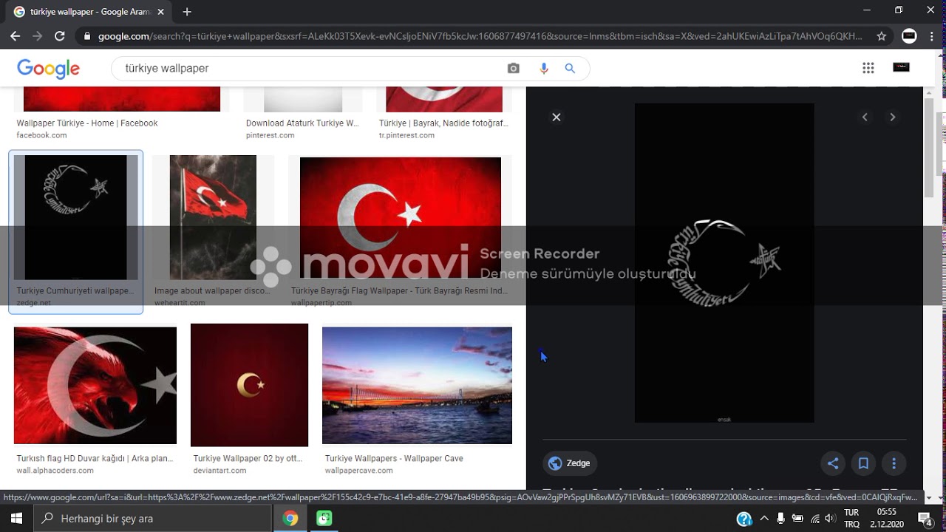The width and height of the screenshot is (946, 532).
Task: Open network Wi-Fi tray icon
Action: [814, 519]
